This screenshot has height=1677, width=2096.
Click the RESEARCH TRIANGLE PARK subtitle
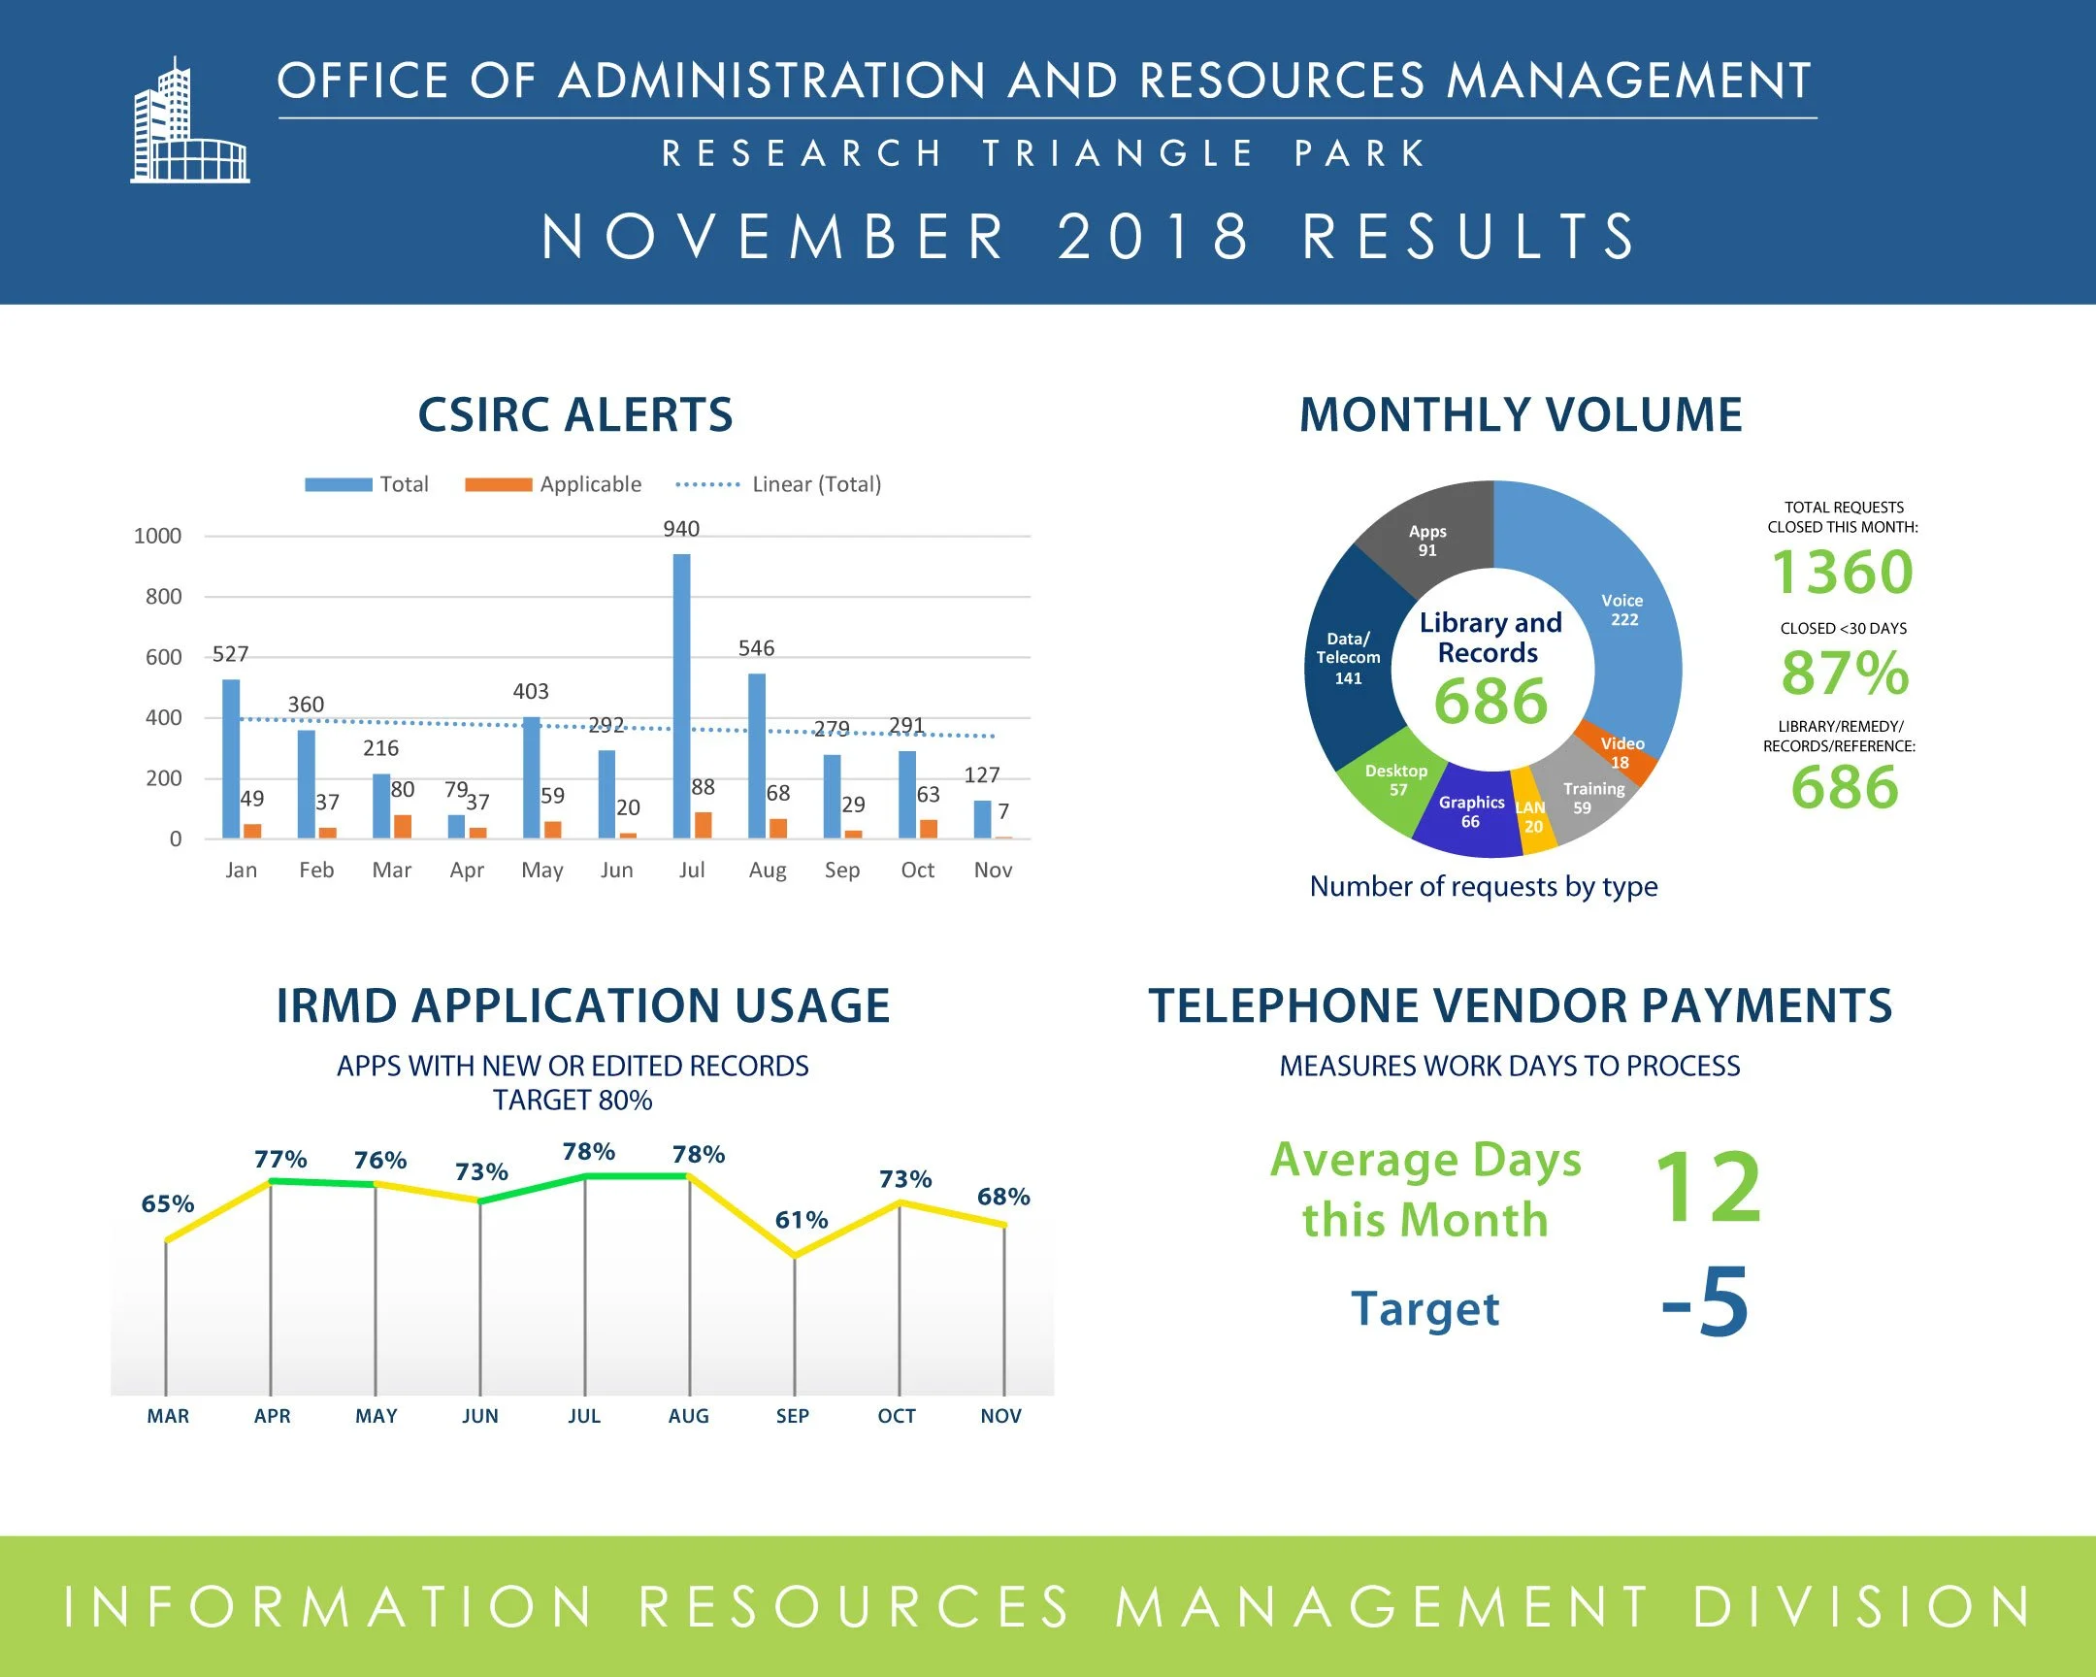pyautogui.click(x=1044, y=153)
